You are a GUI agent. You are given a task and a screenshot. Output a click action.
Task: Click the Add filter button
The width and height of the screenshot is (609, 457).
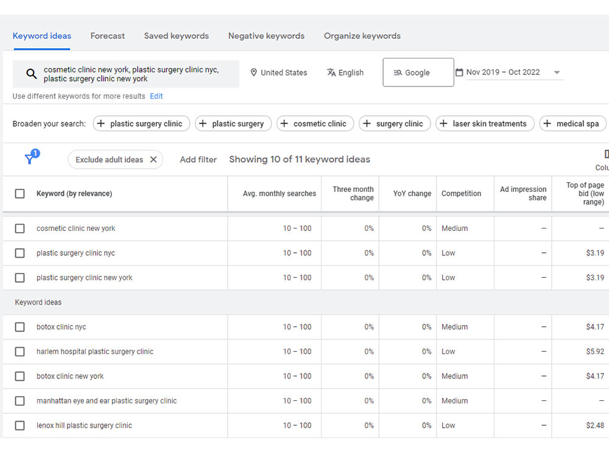click(198, 160)
